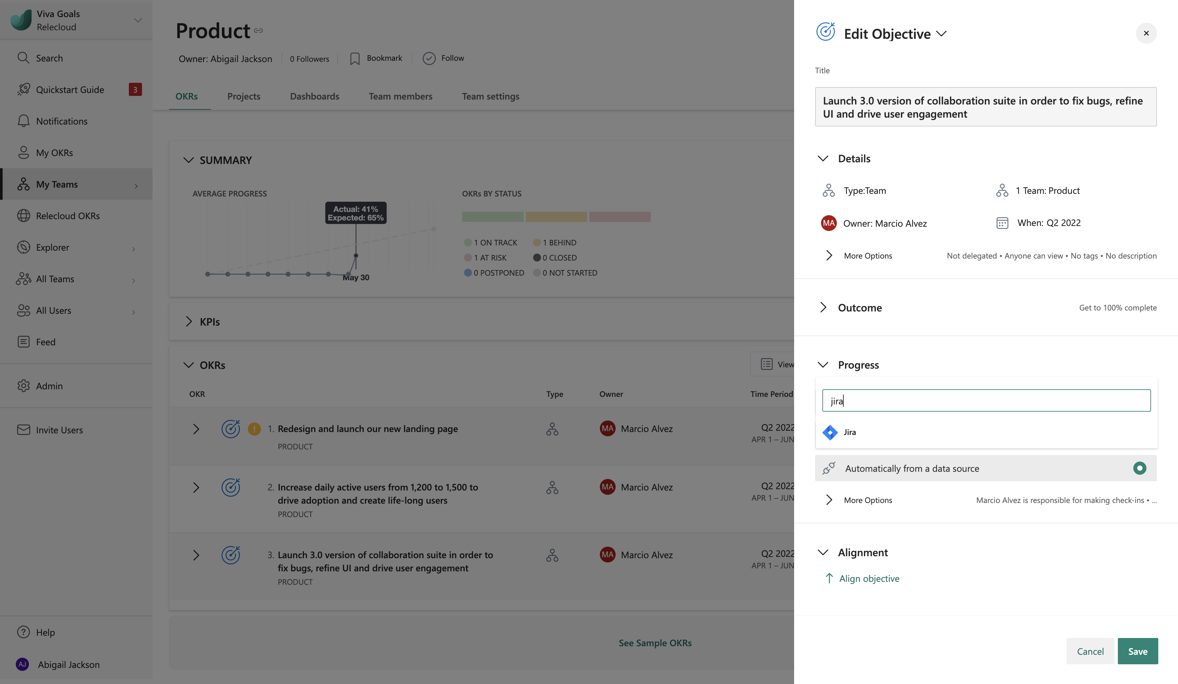Click the Align objective arrow icon
Screen dimensions: 1178x684
(x=829, y=579)
